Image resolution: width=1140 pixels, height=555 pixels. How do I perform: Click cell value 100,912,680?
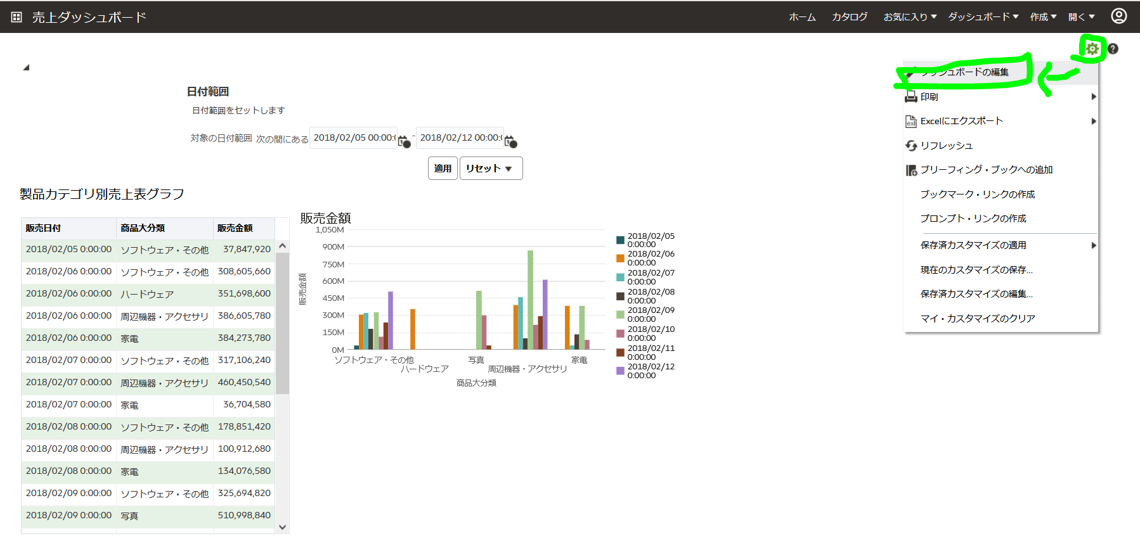point(244,449)
